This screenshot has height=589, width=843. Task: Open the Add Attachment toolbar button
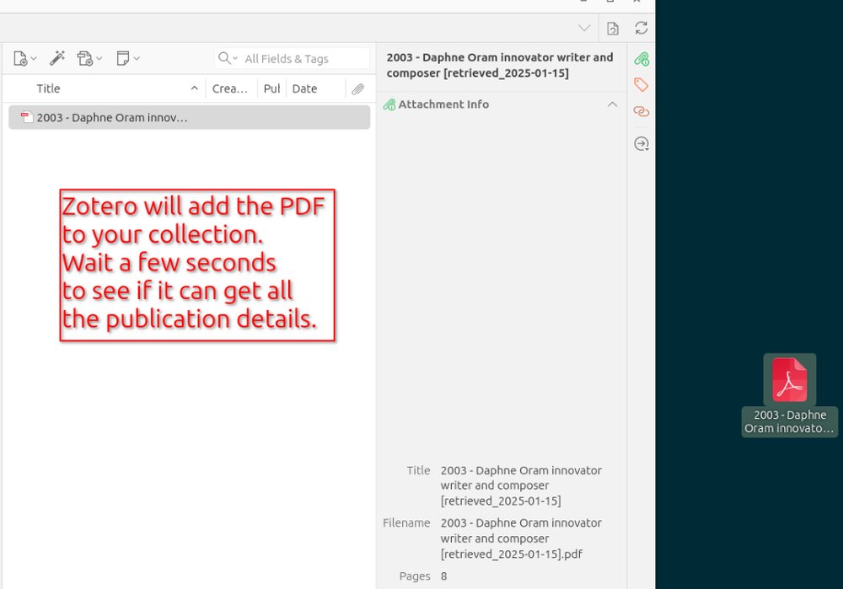[89, 58]
